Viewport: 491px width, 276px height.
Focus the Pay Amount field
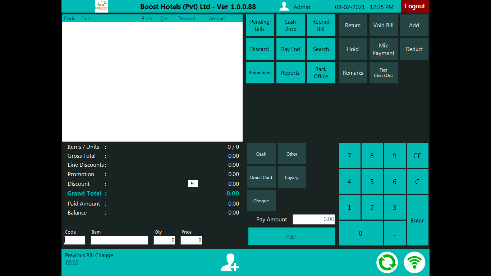314,219
